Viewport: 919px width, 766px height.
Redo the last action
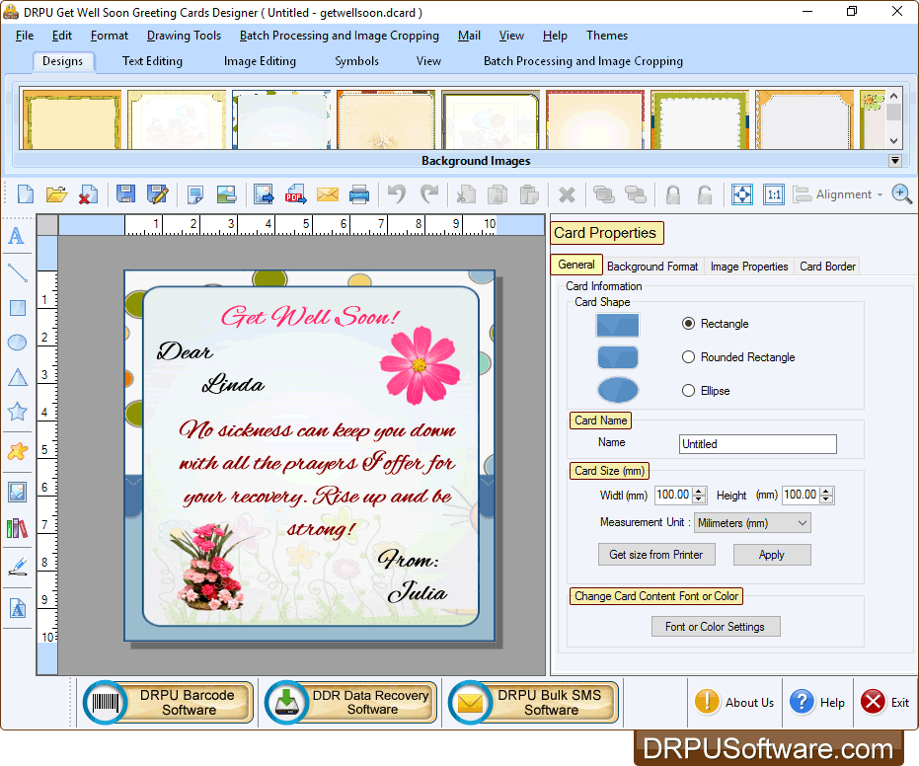429,194
